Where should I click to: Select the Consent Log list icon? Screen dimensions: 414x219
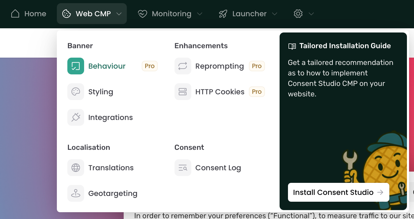click(x=183, y=168)
